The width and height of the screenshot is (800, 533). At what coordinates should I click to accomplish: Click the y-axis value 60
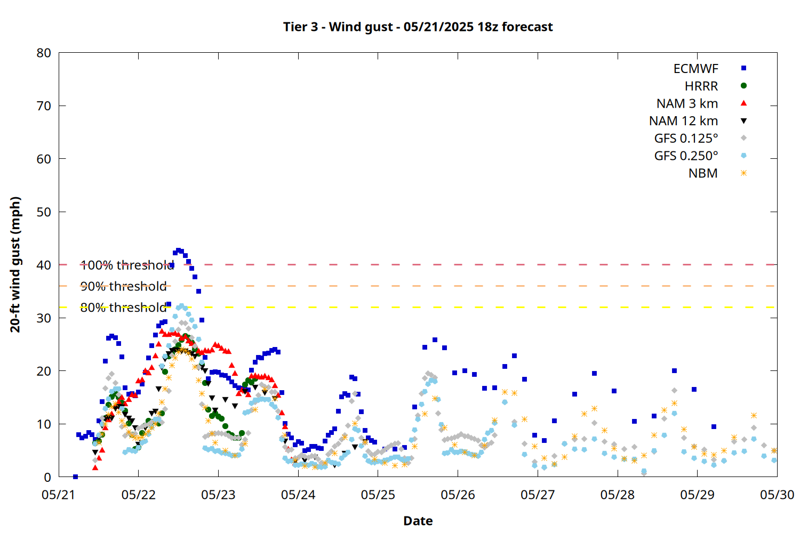point(44,159)
